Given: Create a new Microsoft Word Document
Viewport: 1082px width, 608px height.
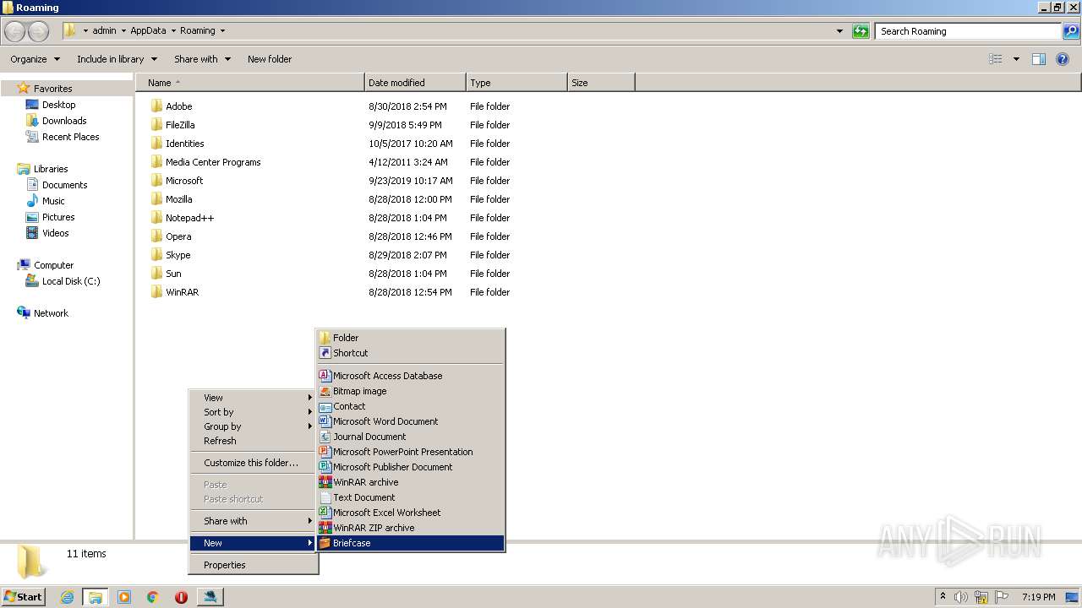Looking at the screenshot, I should [411, 421].
